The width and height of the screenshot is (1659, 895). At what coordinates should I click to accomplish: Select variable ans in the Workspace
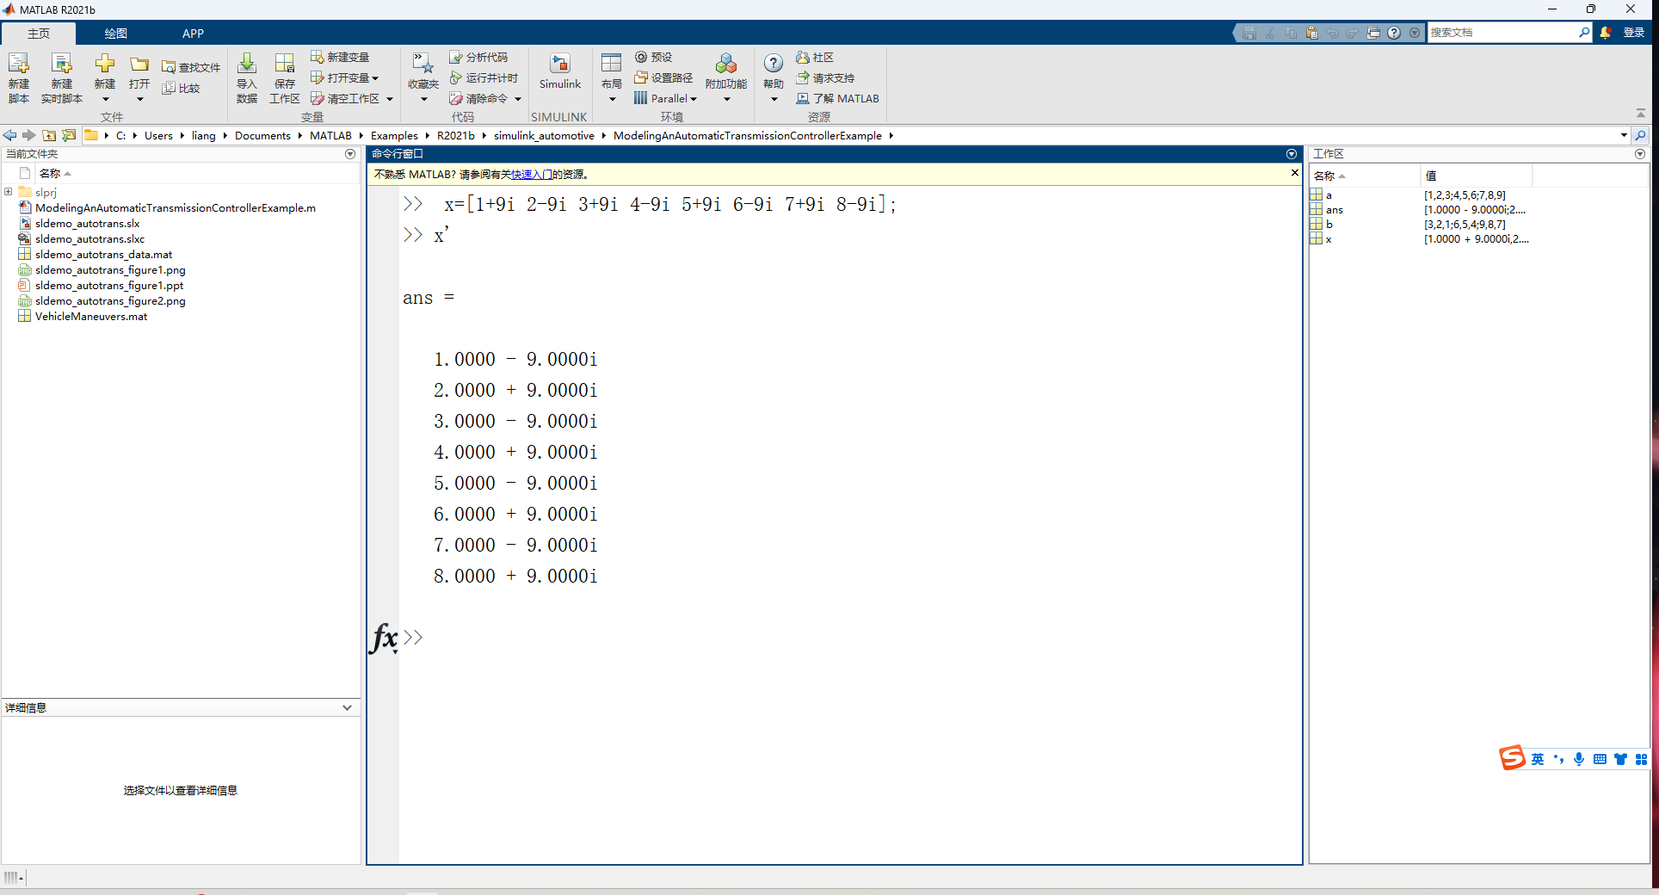point(1334,209)
